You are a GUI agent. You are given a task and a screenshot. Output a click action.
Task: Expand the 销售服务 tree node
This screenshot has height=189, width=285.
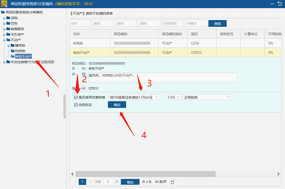coord(4,29)
